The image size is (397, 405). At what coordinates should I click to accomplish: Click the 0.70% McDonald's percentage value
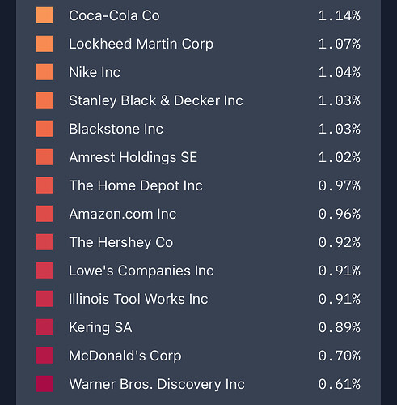[x=340, y=356]
